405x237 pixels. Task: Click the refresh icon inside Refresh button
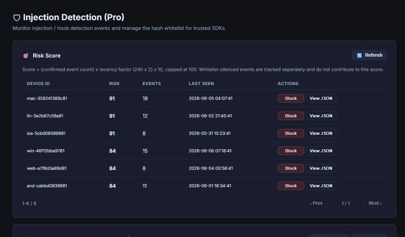(x=359, y=56)
